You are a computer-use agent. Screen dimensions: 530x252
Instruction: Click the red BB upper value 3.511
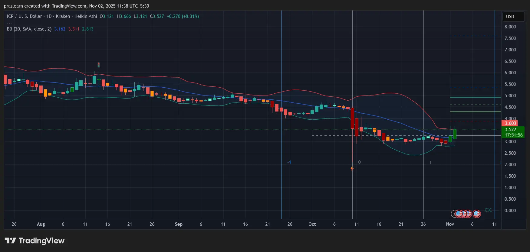coord(74,29)
